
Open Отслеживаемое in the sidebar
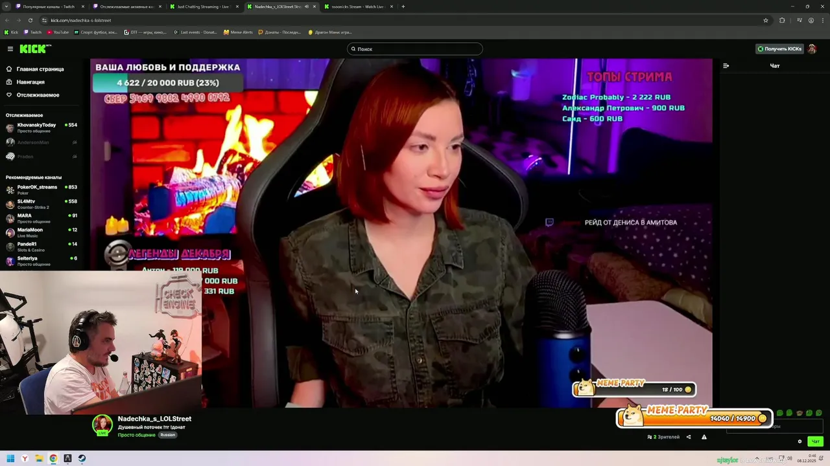(32, 95)
